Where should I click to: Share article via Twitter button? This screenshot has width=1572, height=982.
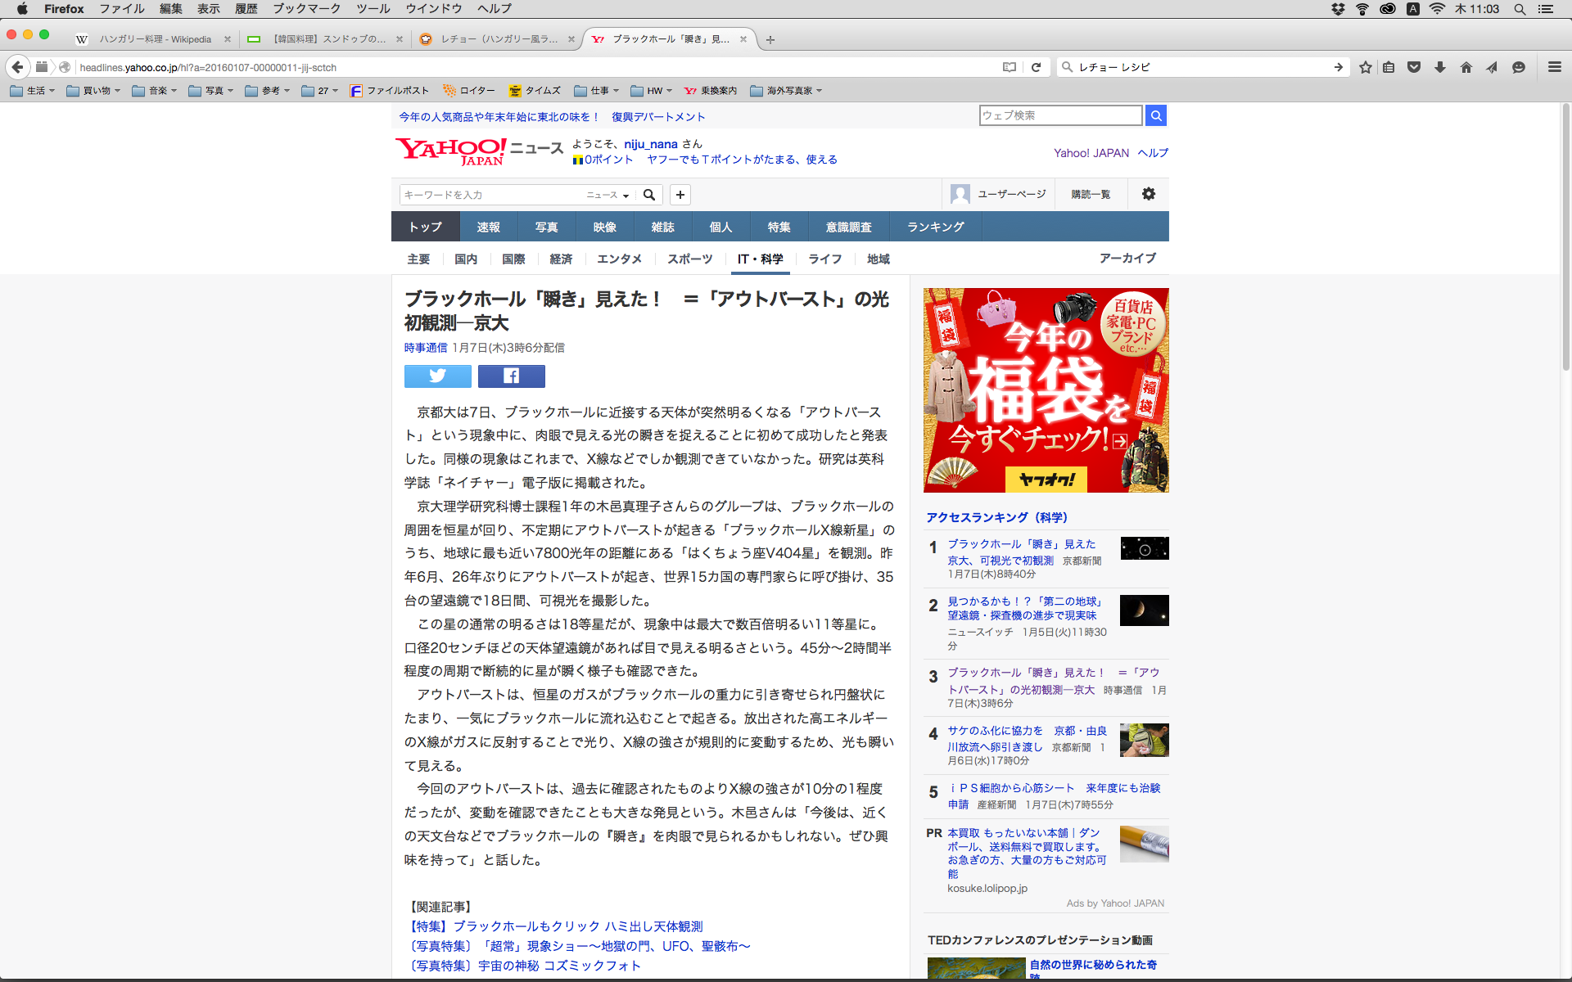437,376
